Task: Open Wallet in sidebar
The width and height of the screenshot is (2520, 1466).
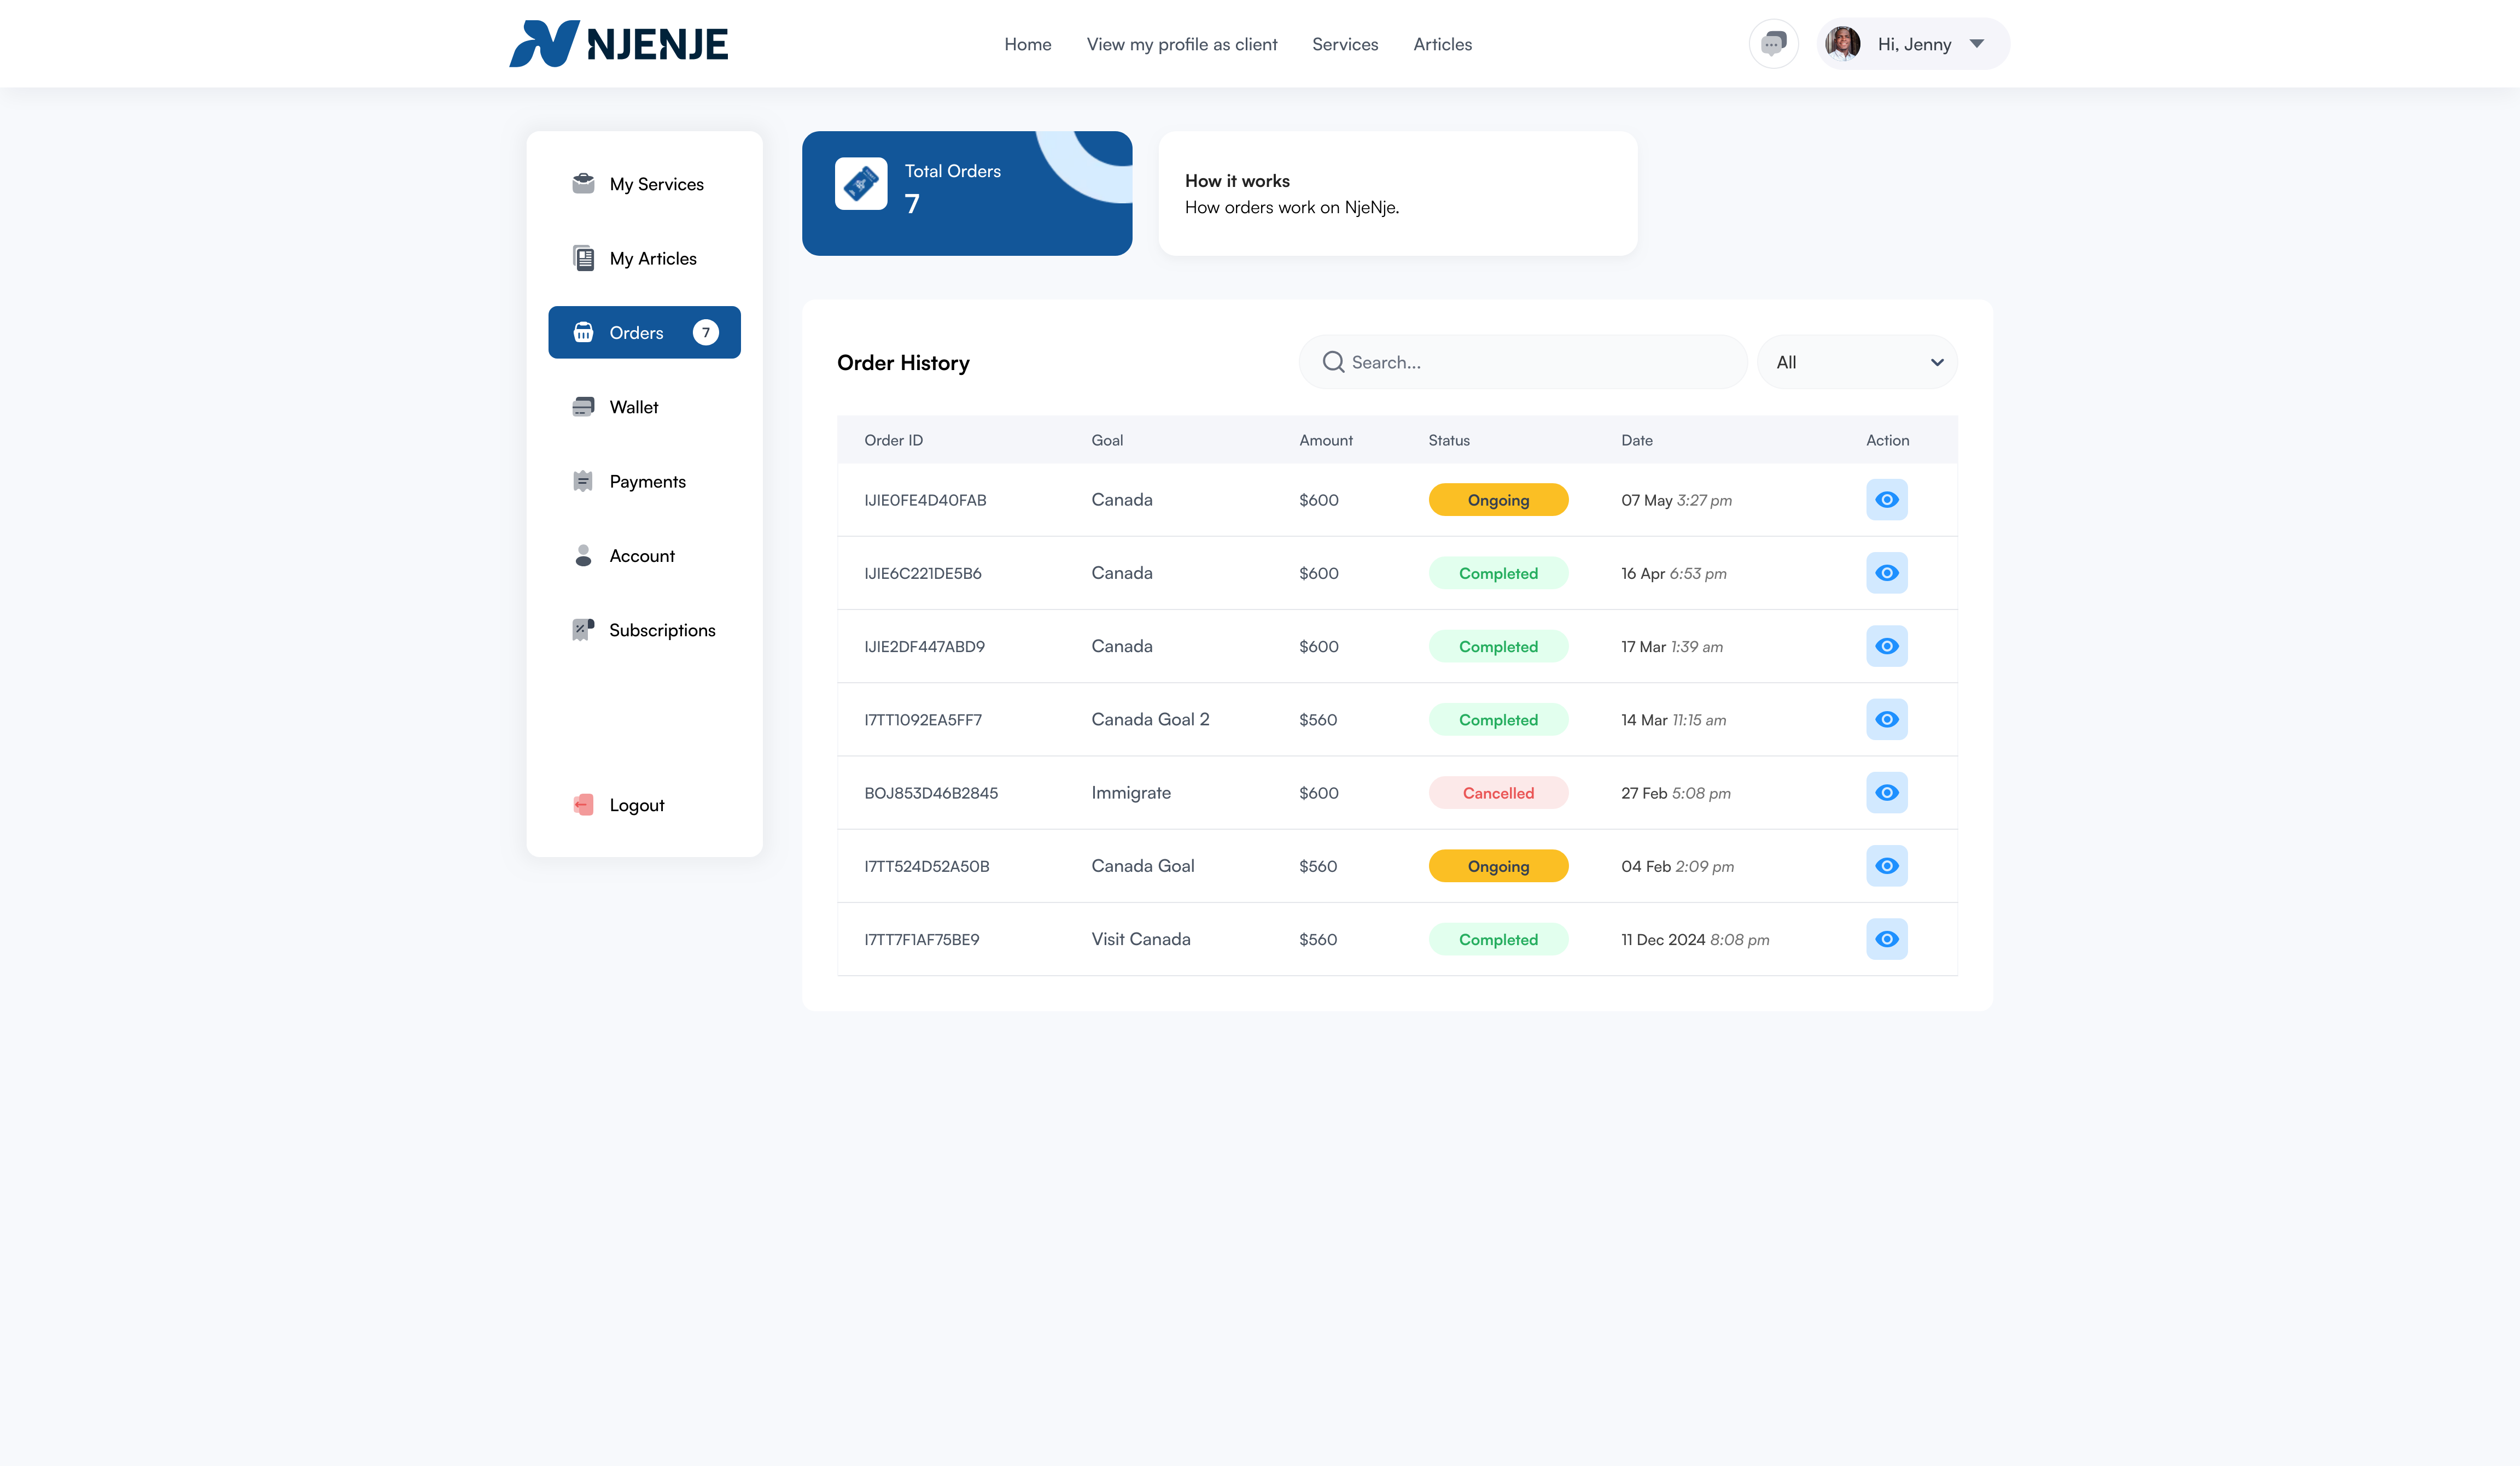Action: pyautogui.click(x=644, y=407)
